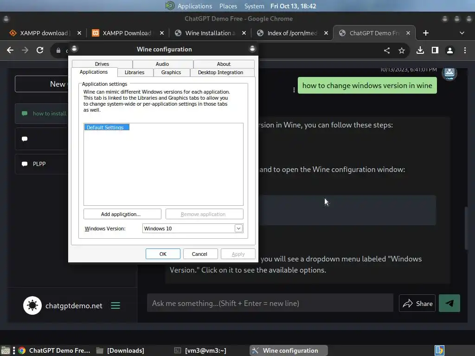Image resolution: width=475 pixels, height=356 pixels.
Task: Go forward in Chrome
Action: point(25,50)
